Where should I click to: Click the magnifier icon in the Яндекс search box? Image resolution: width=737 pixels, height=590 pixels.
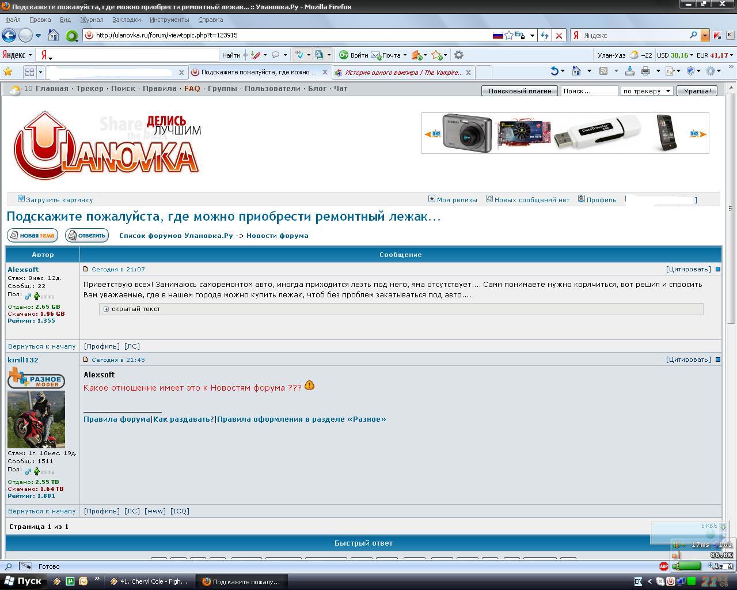[x=693, y=35]
